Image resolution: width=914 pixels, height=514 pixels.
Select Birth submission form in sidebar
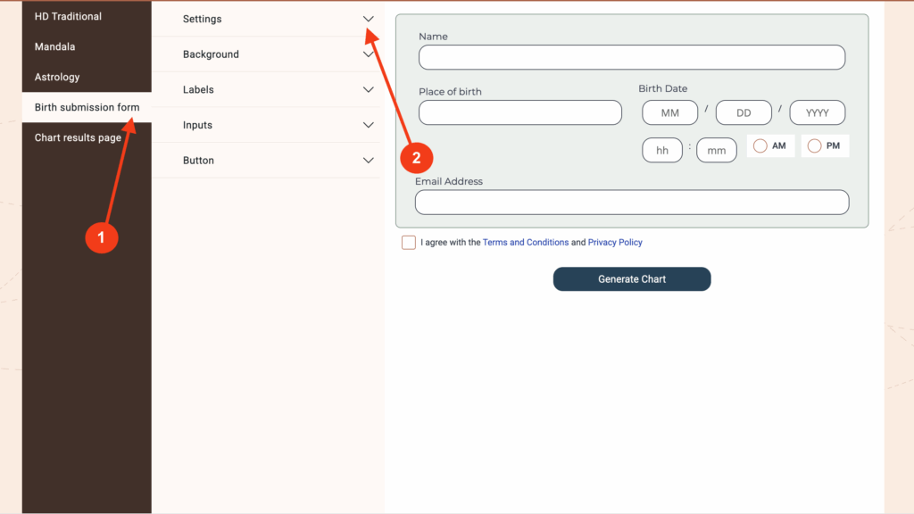click(87, 107)
